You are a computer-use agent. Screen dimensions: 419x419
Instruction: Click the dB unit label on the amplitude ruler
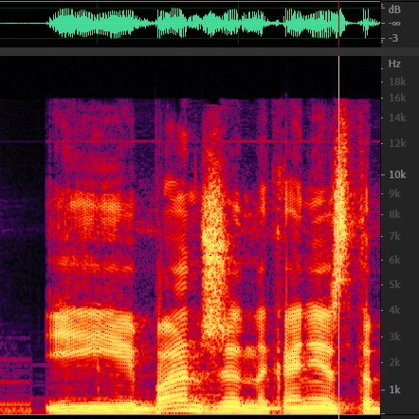coord(394,9)
